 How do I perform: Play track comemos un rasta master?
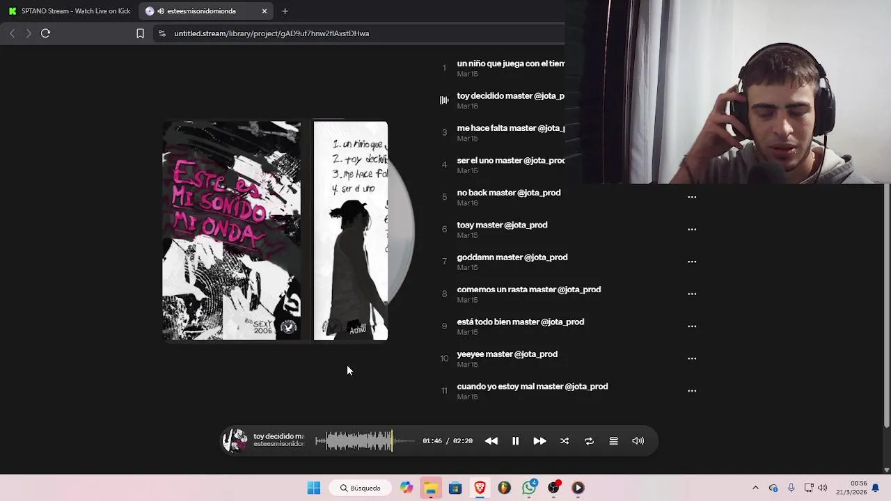tap(528, 289)
